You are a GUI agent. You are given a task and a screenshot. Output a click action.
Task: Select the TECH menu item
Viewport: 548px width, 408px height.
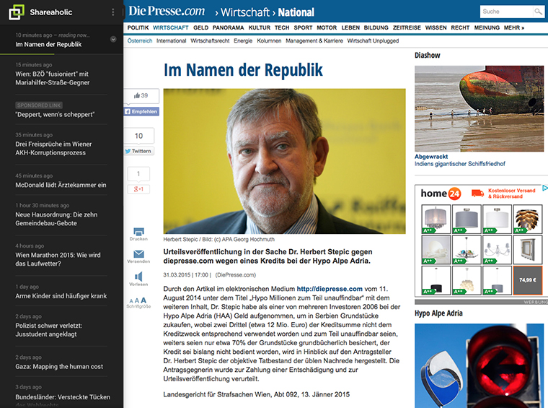282,27
